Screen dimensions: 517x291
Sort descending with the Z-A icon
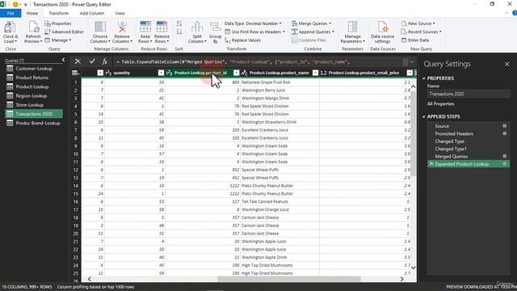coord(179,32)
